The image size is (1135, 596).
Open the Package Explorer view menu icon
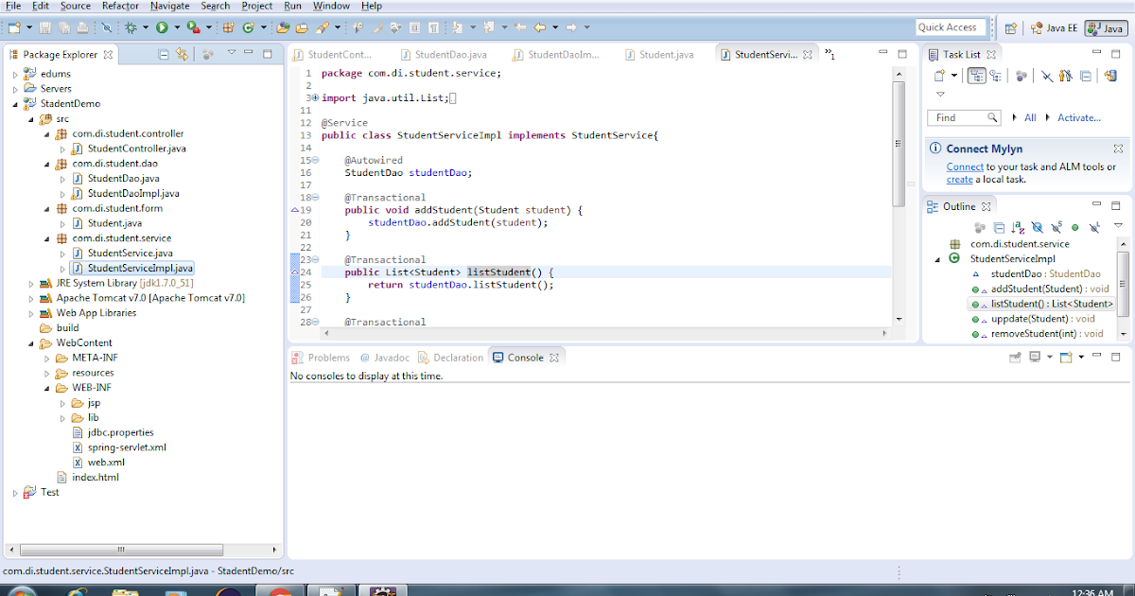[x=232, y=54]
